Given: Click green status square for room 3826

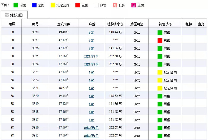Looking at the screenshot, I should coord(160,48).
